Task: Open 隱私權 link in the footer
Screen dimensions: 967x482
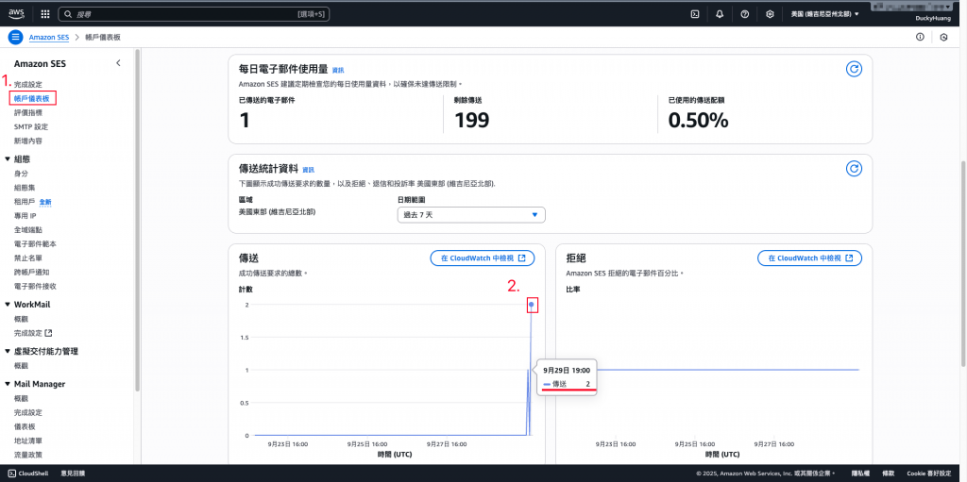Action: tap(860, 474)
